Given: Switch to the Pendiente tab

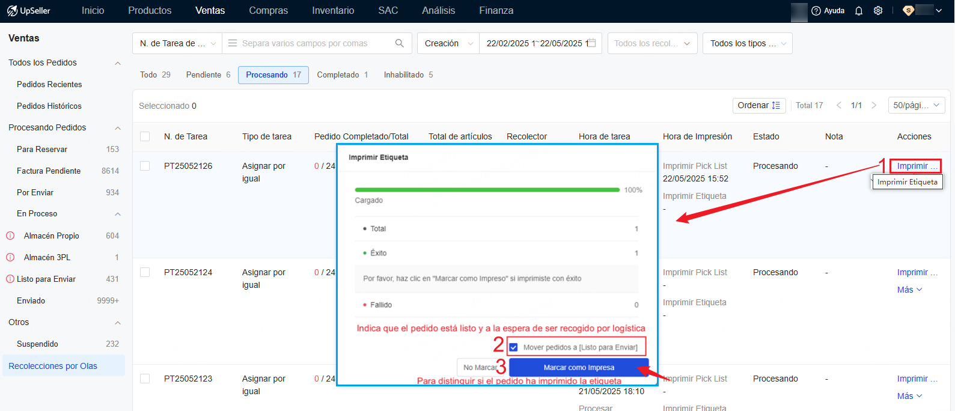Looking at the screenshot, I should tap(208, 75).
